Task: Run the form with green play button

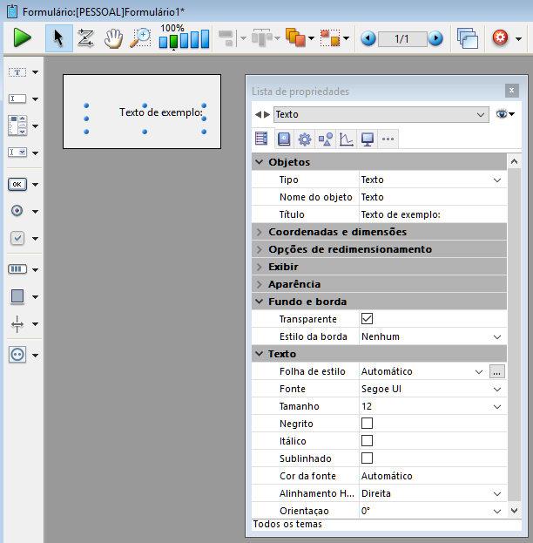Action: tap(23, 38)
